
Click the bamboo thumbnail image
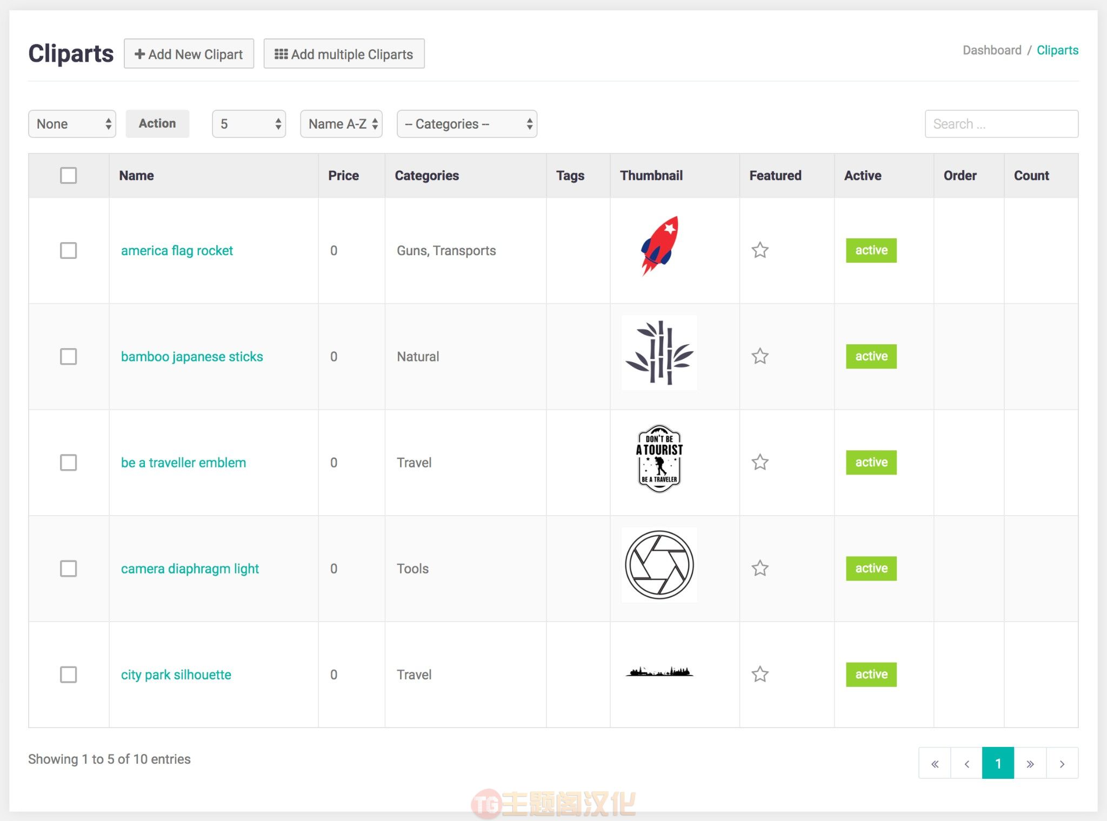[x=659, y=352]
